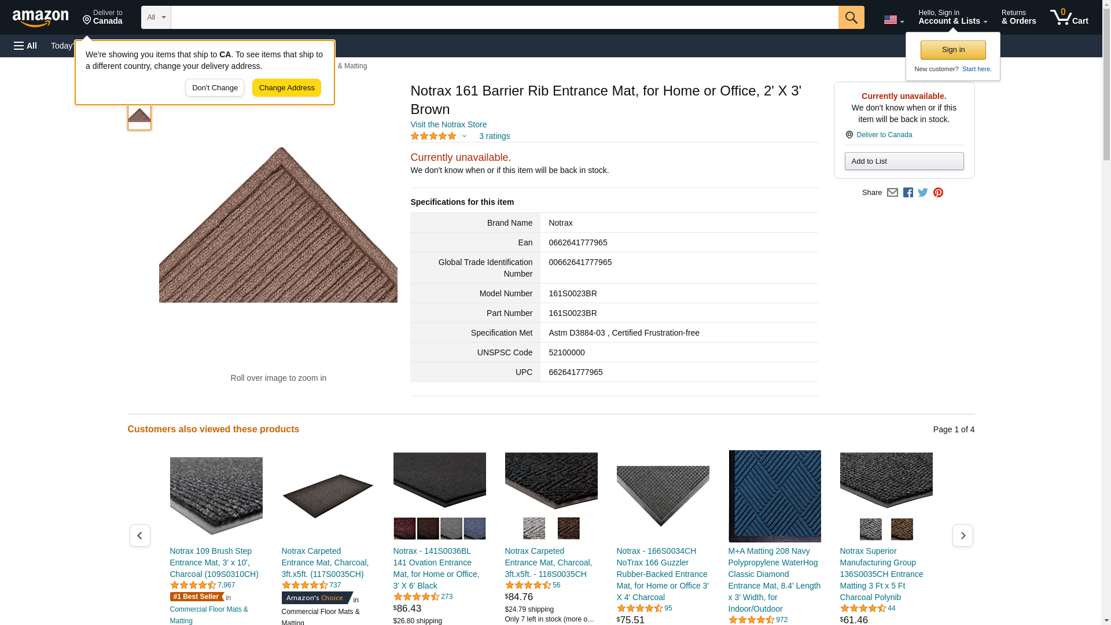This screenshot has height=625, width=1111.
Task: Open the All departments search dropdown
Action: [x=156, y=17]
